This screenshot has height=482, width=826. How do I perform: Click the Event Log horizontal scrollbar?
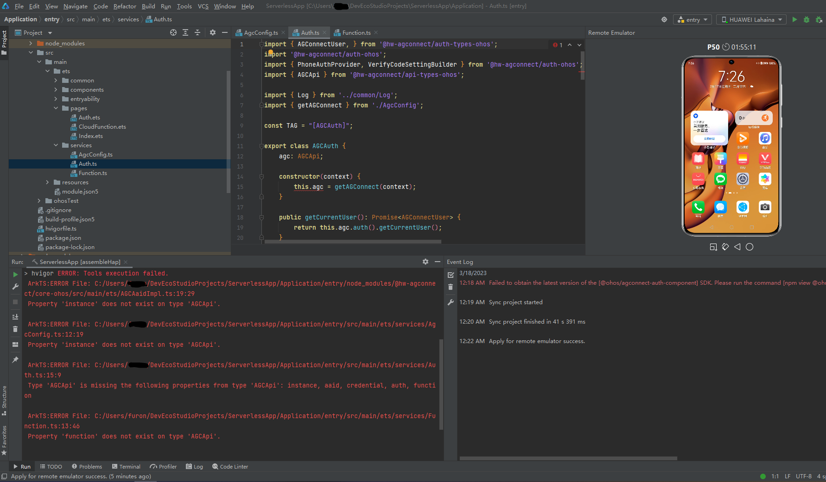(568, 458)
